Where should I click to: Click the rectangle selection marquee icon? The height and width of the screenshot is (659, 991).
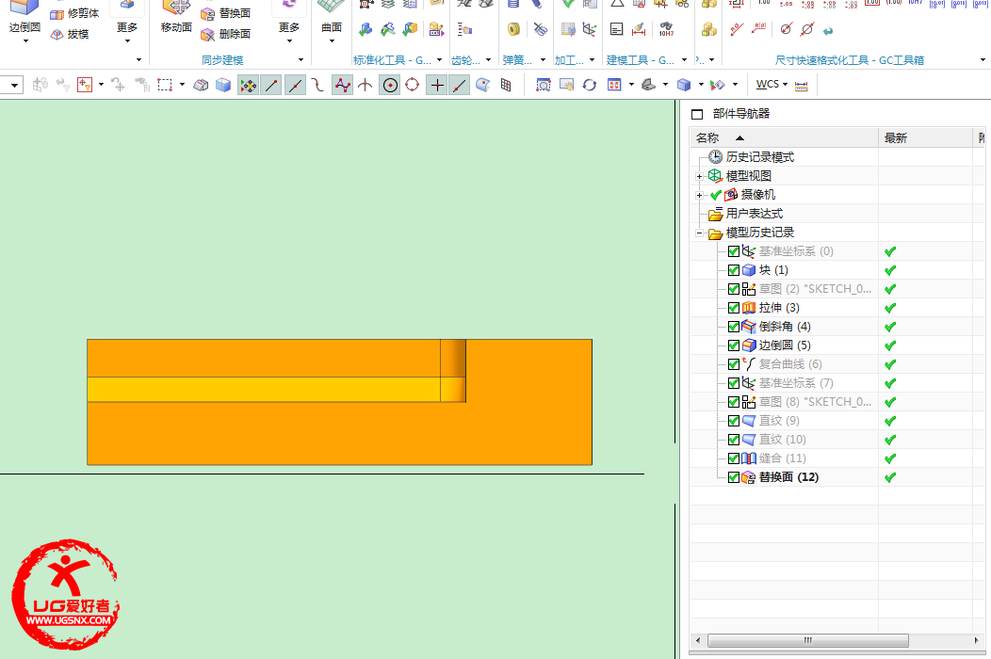point(165,85)
